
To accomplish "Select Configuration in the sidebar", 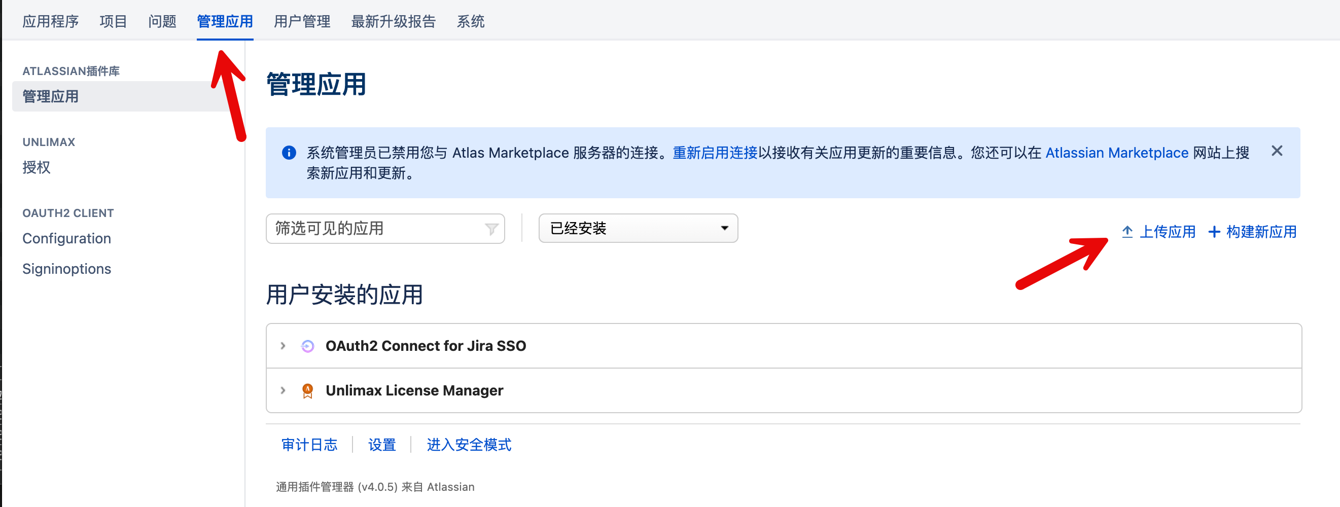I will [66, 238].
